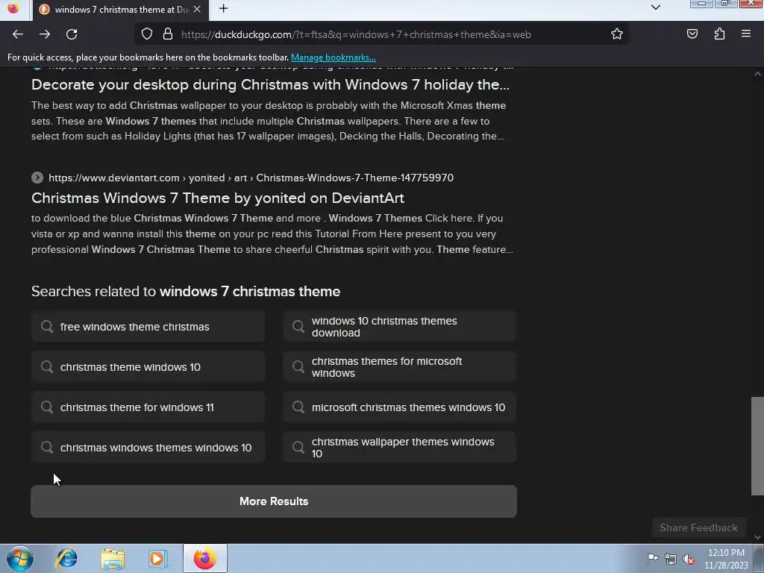Open the Extensions puzzle icon
764x573 pixels.
pyautogui.click(x=719, y=34)
